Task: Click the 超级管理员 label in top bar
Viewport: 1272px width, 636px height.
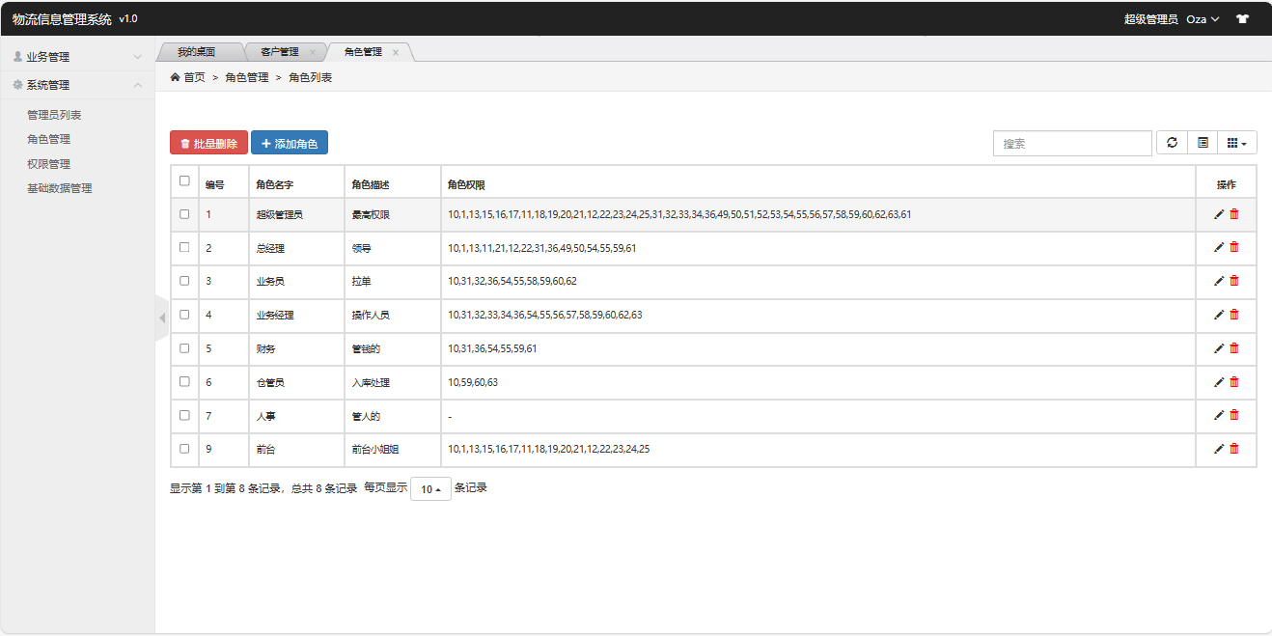Action: pos(1150,19)
